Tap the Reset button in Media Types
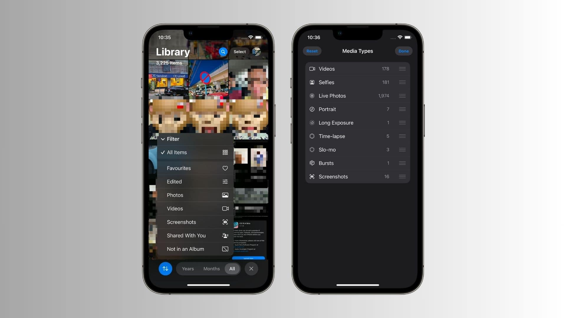The width and height of the screenshot is (566, 318). click(x=312, y=51)
